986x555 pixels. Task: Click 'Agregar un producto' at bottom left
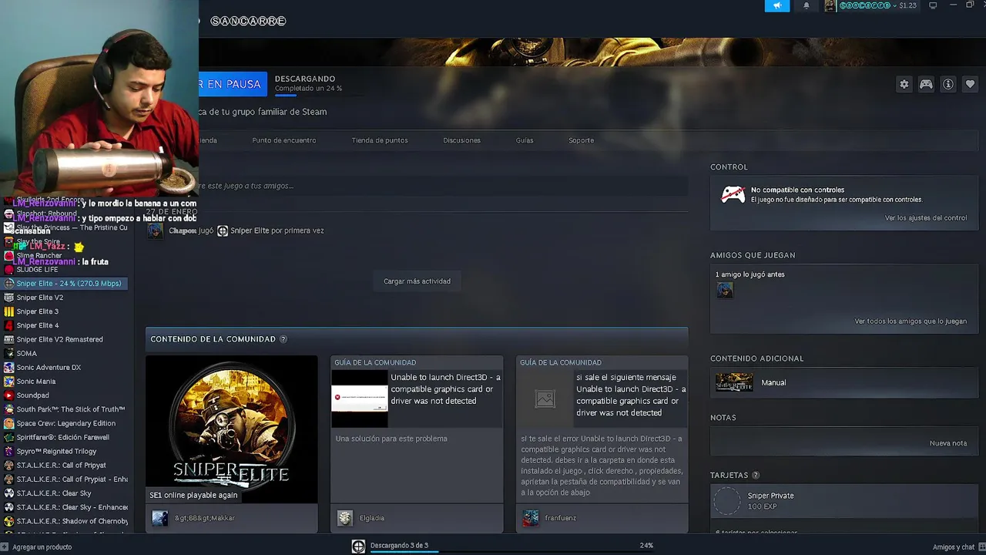pyautogui.click(x=37, y=547)
